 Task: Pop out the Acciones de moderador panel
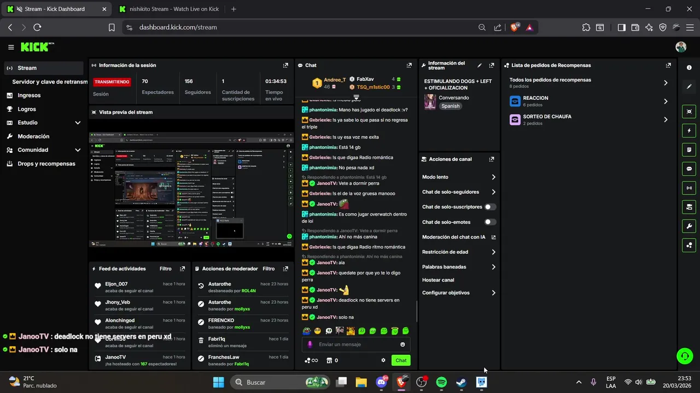(x=285, y=269)
